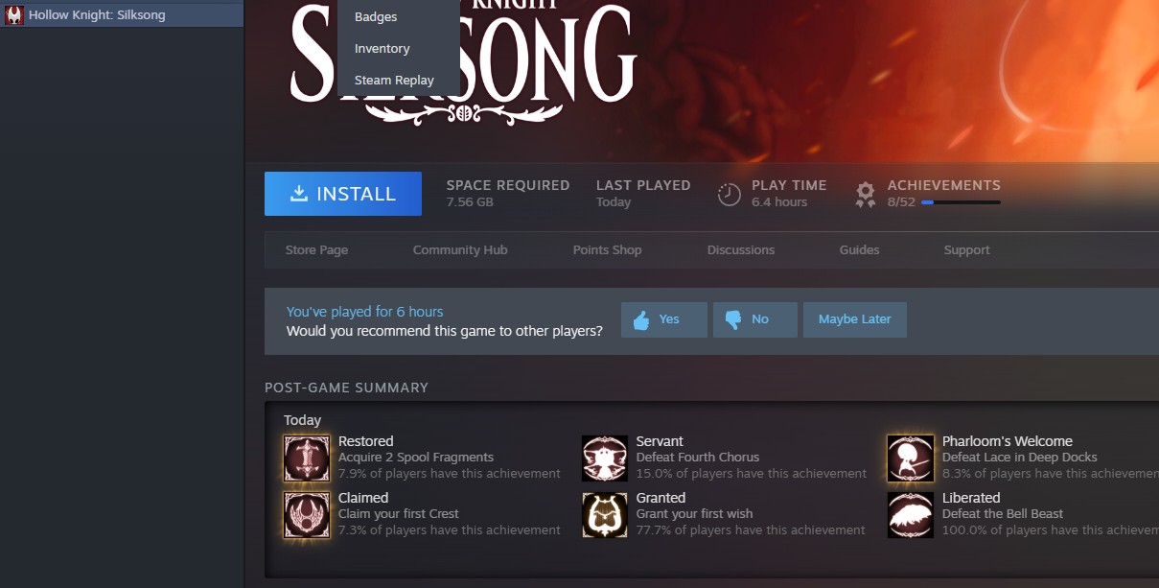Click the achievements progress bar

(961, 202)
